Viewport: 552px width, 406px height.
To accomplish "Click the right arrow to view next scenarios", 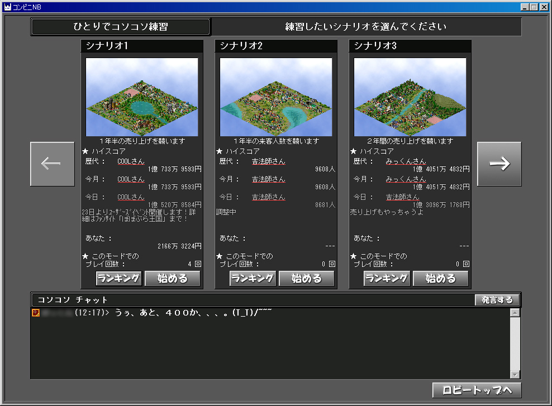I will coord(499,164).
